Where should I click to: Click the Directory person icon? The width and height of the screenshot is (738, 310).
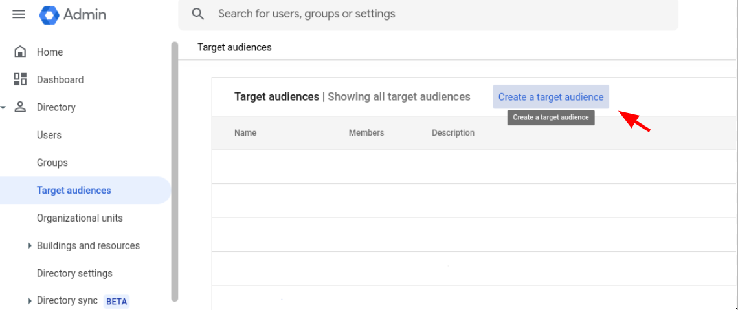(x=20, y=107)
